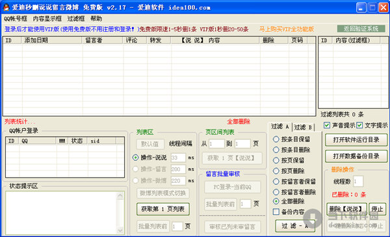This screenshot has width=390, height=237.
Task: Click the status area scrollbar down arrow
Action: click(120, 230)
